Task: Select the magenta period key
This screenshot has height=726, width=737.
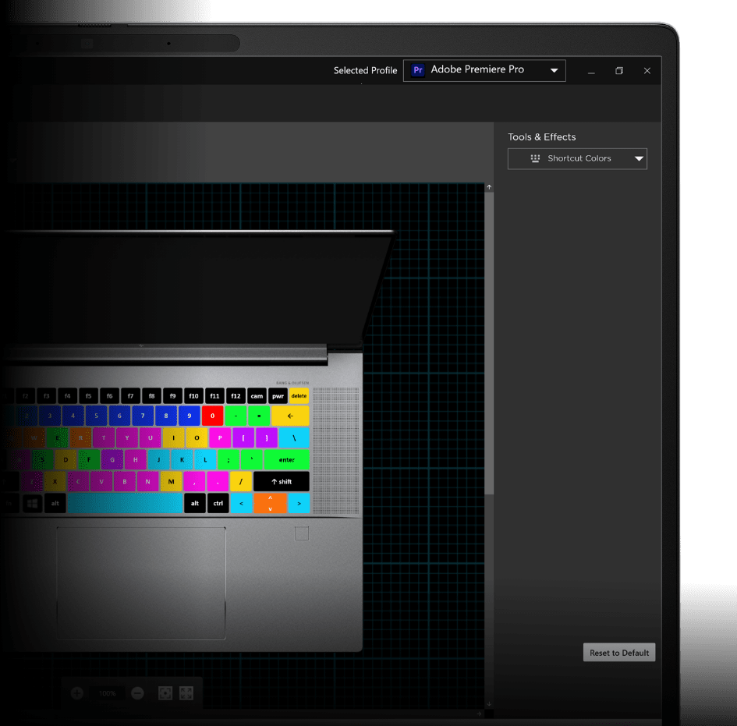Action: coord(218,482)
